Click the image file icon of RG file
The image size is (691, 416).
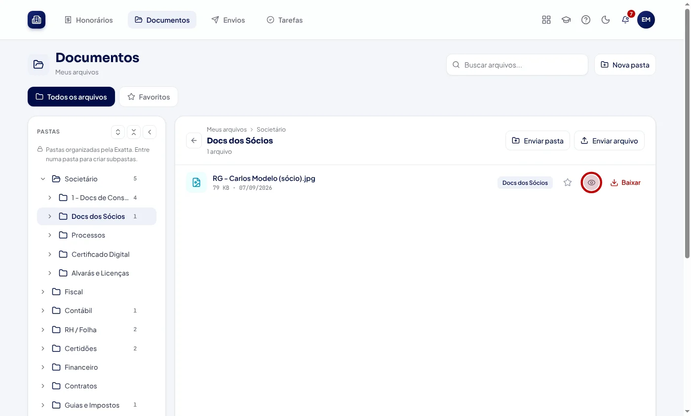point(196,182)
